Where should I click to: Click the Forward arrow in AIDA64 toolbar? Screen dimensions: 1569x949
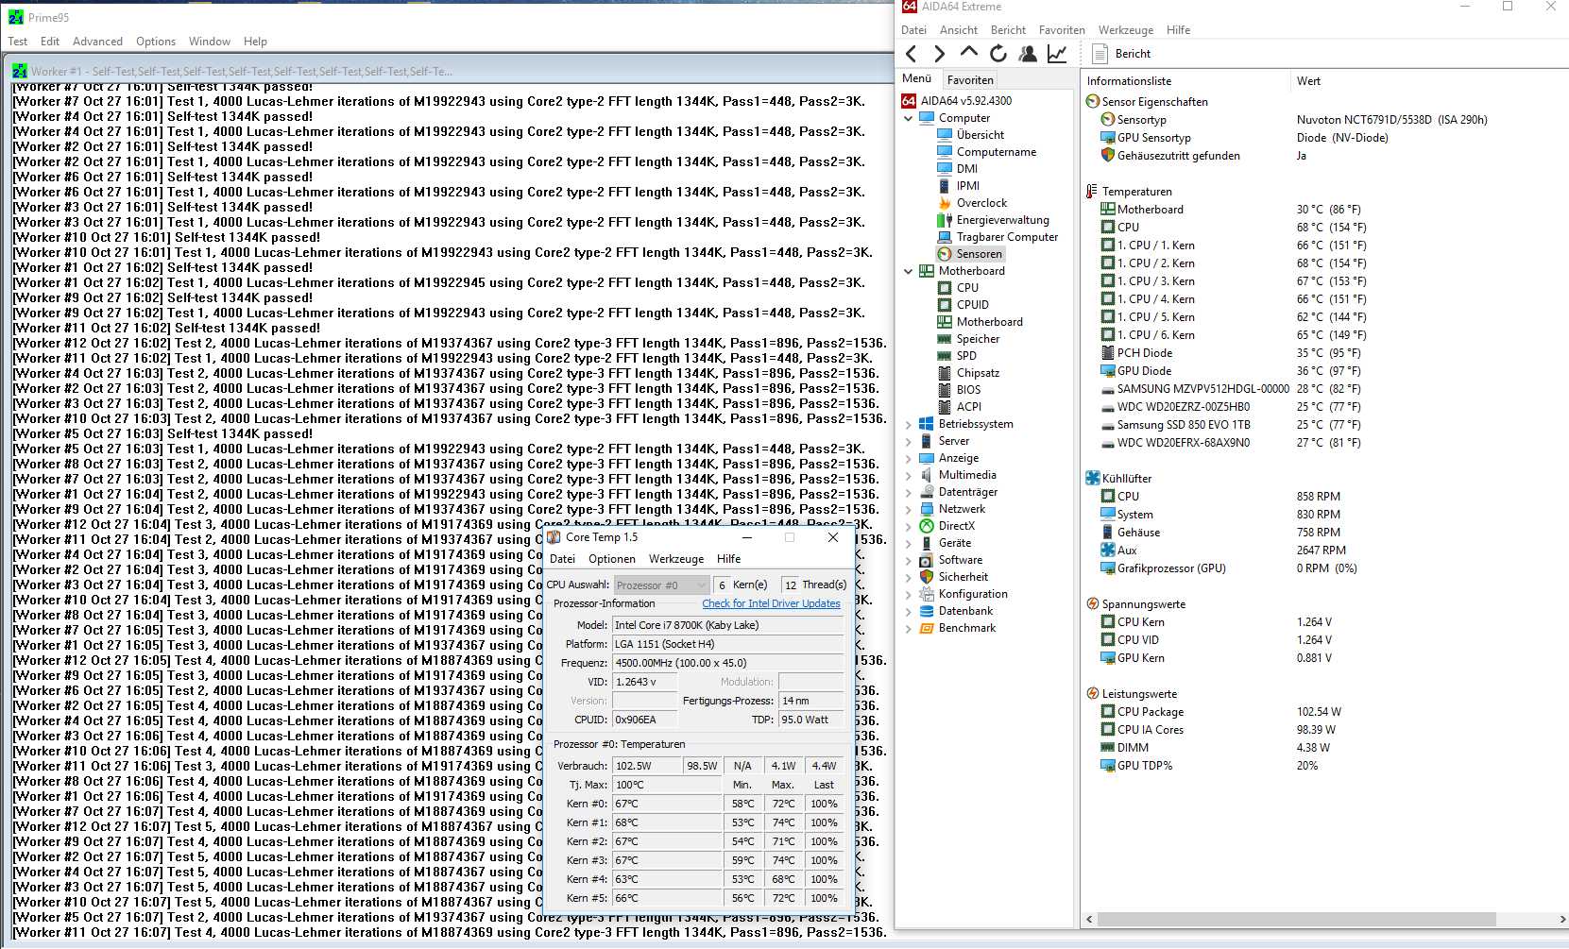point(939,54)
